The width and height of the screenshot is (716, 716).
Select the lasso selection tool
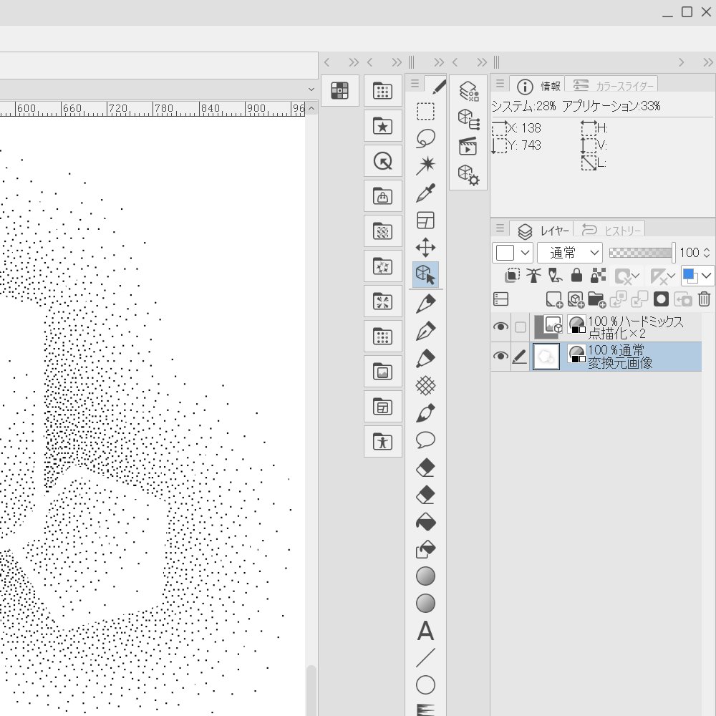[425, 138]
